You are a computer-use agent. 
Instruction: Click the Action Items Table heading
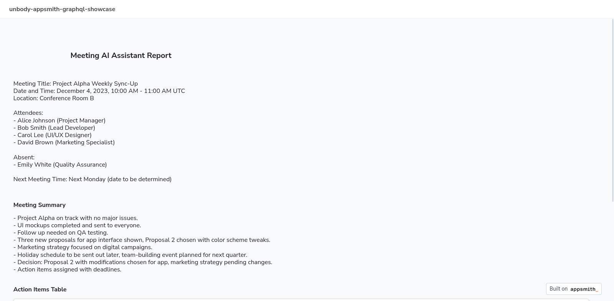(x=40, y=289)
